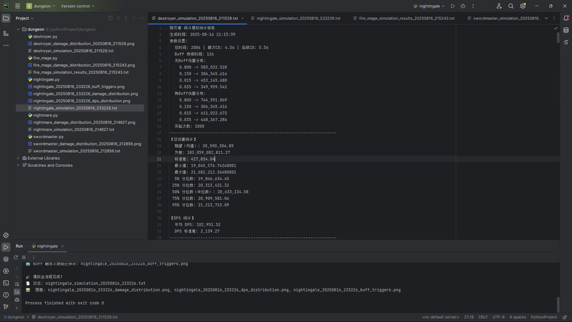Click the Debug bug icon
572x322 pixels.
463,6
